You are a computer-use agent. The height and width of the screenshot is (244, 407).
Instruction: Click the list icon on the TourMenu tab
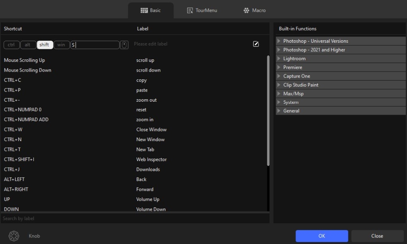190,10
